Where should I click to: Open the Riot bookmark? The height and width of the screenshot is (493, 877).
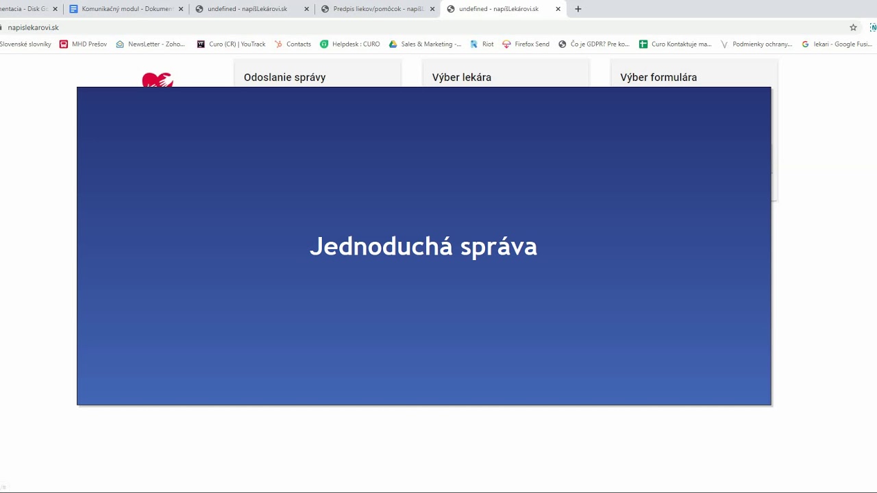point(482,44)
